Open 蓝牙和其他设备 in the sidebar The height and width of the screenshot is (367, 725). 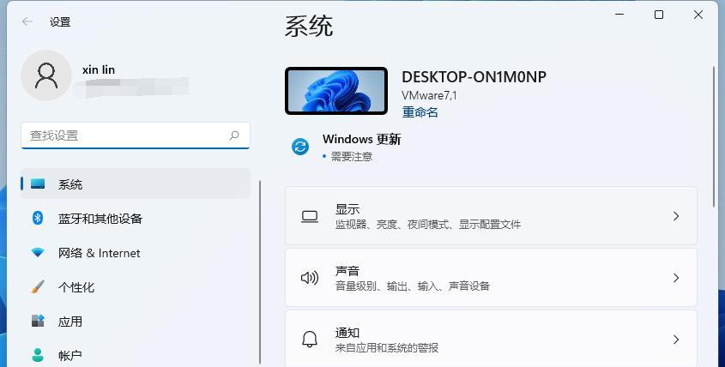[136, 218]
